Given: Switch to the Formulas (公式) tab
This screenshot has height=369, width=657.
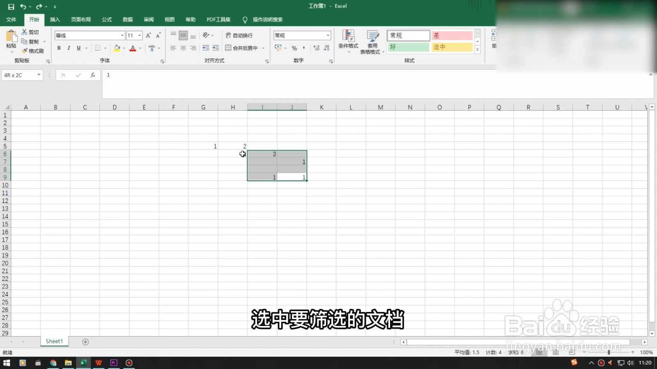Looking at the screenshot, I should click(x=107, y=20).
